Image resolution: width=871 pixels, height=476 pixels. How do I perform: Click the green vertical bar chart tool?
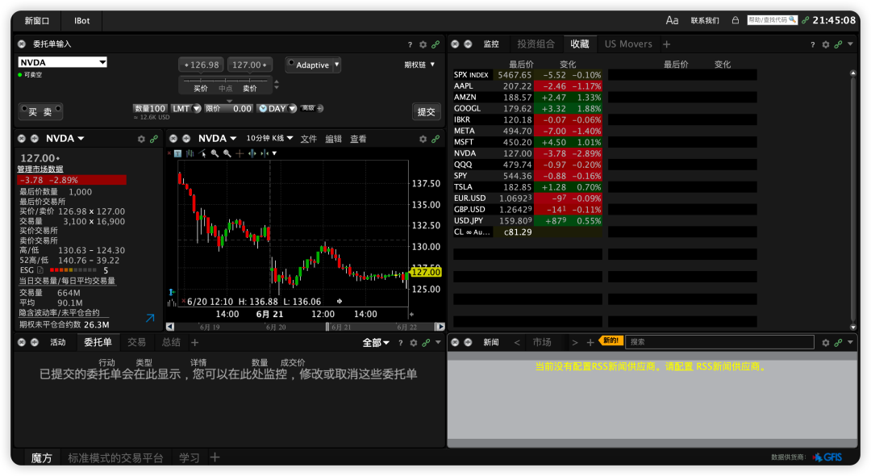point(252,153)
